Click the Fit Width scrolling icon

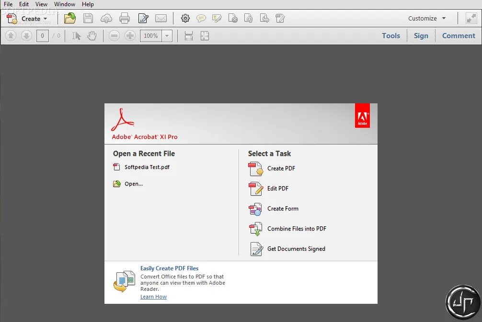[189, 36]
